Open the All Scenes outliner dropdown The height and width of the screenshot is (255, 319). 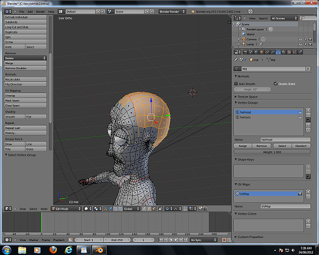click(284, 18)
